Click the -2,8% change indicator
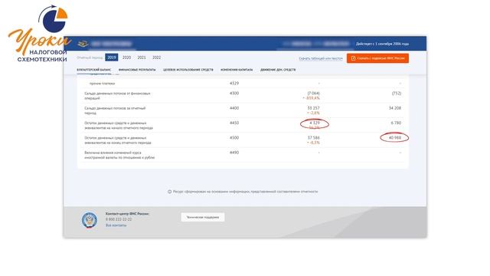Image resolution: width=490 pixels, height=276 pixels. (x=313, y=113)
